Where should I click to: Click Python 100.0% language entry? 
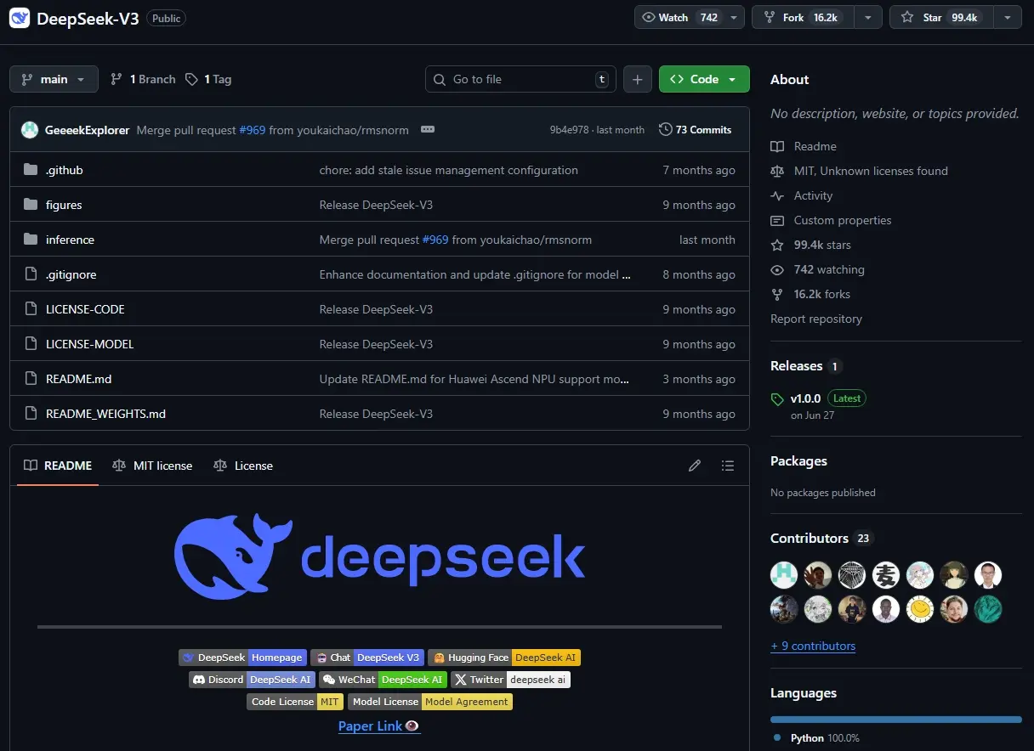click(x=817, y=737)
